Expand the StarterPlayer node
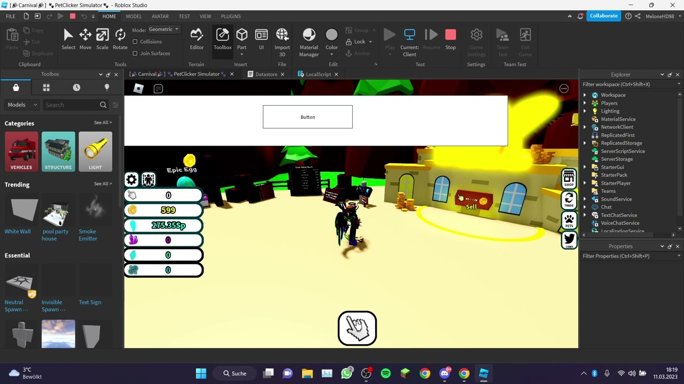 pyautogui.click(x=585, y=183)
